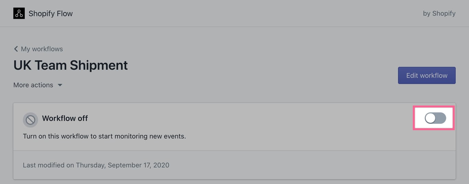Click the white knob of the workflow switch
Viewport: 469px width, 184px height.
pyautogui.click(x=430, y=118)
